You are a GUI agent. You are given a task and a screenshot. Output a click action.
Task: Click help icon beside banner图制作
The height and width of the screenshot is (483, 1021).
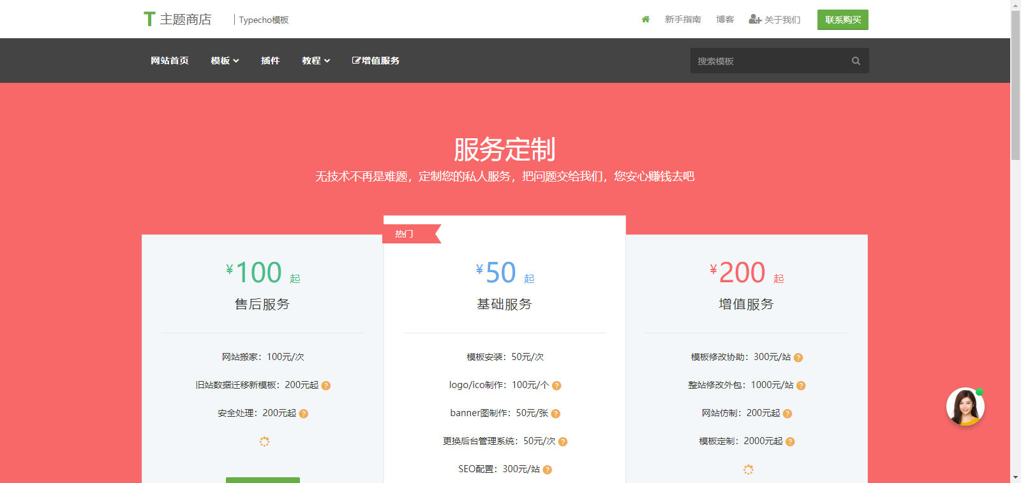coord(556,414)
